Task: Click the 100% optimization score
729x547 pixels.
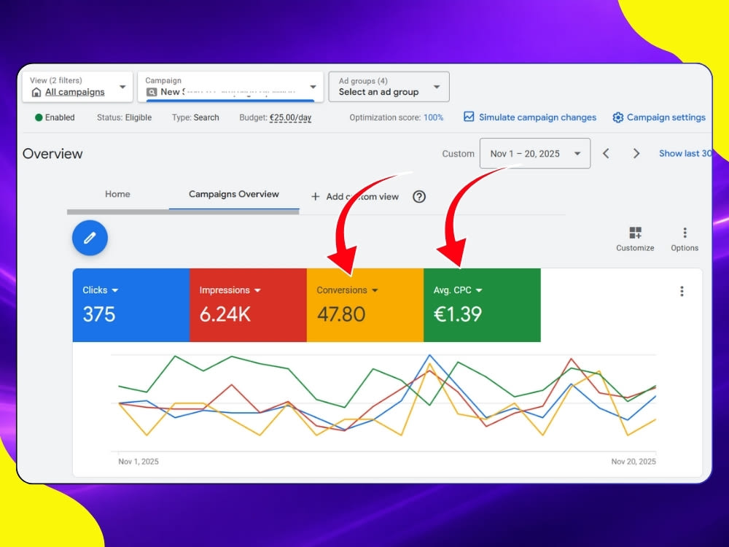Action: point(433,117)
